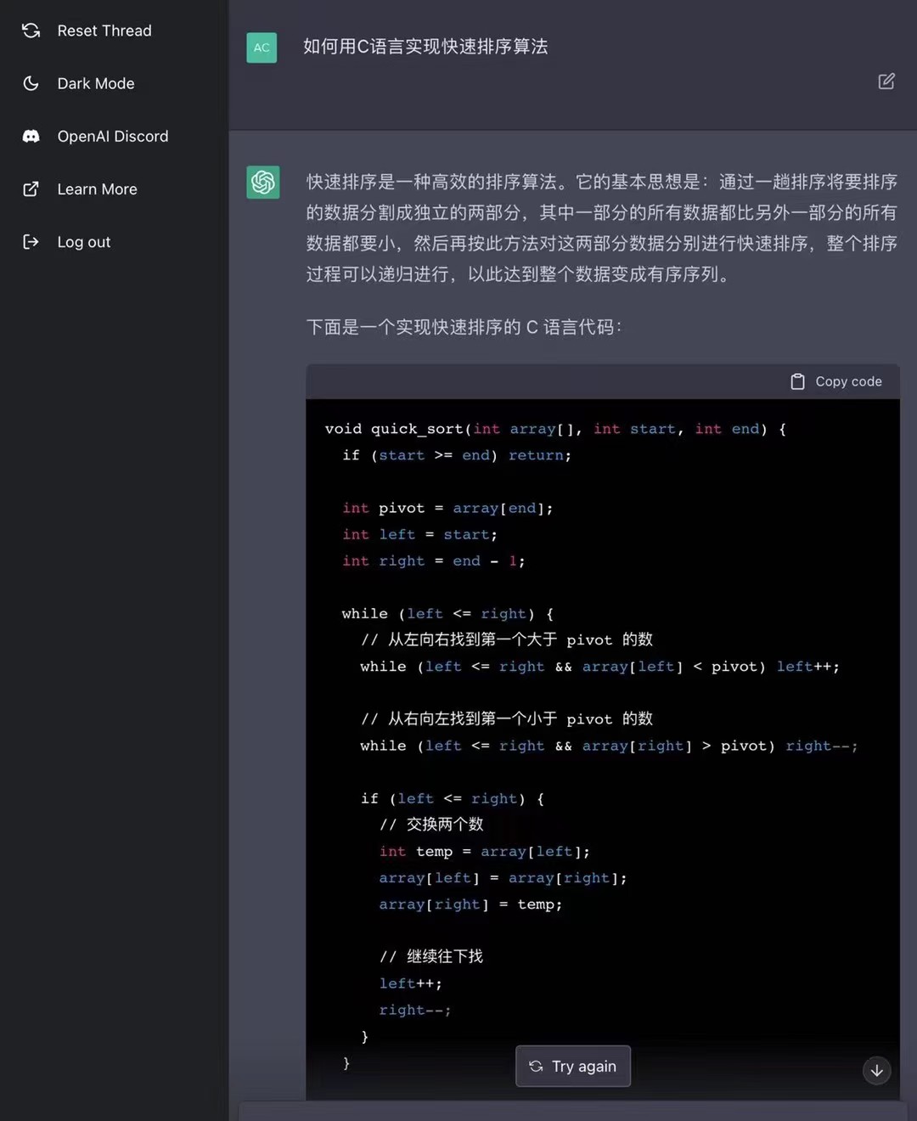Click the edit message pencil icon
This screenshot has height=1121, width=917.
886,82
